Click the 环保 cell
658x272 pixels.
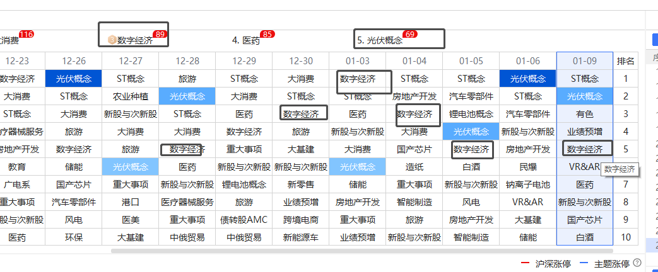click(x=74, y=237)
